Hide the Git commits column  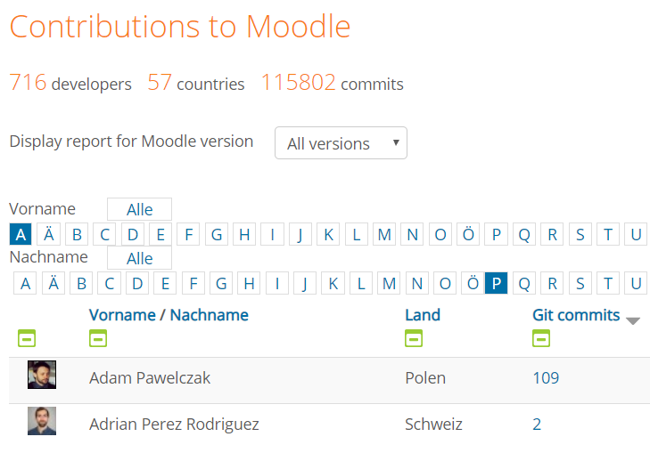click(x=541, y=338)
